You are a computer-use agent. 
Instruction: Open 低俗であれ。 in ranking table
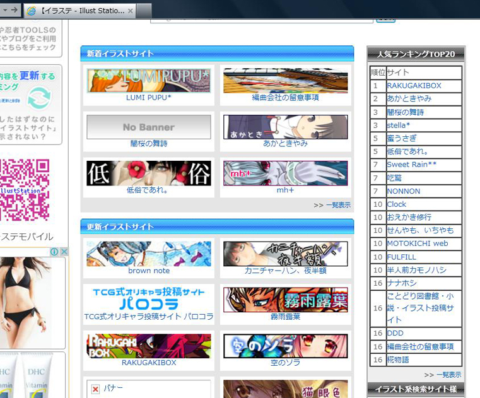(407, 151)
